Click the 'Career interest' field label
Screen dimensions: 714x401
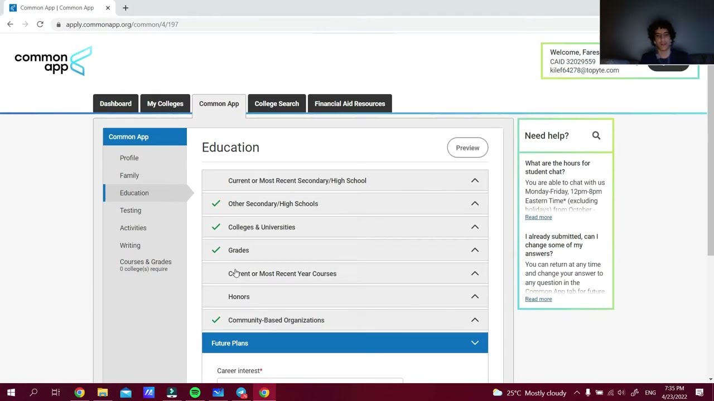239,370
